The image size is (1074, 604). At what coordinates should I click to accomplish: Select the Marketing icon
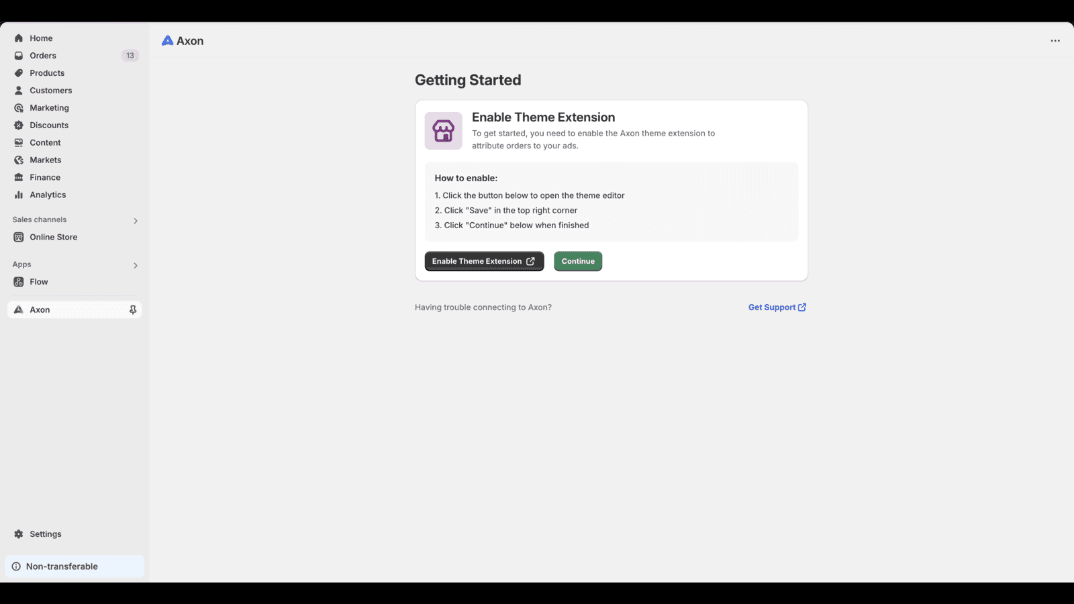pos(19,107)
